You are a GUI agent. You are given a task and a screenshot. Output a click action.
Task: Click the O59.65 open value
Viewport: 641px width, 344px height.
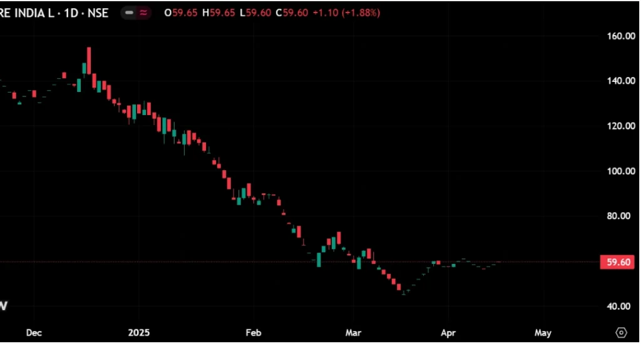click(181, 13)
